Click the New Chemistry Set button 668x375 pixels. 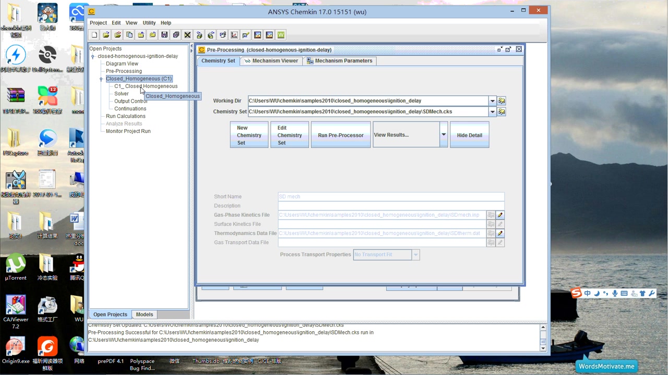pyautogui.click(x=249, y=135)
